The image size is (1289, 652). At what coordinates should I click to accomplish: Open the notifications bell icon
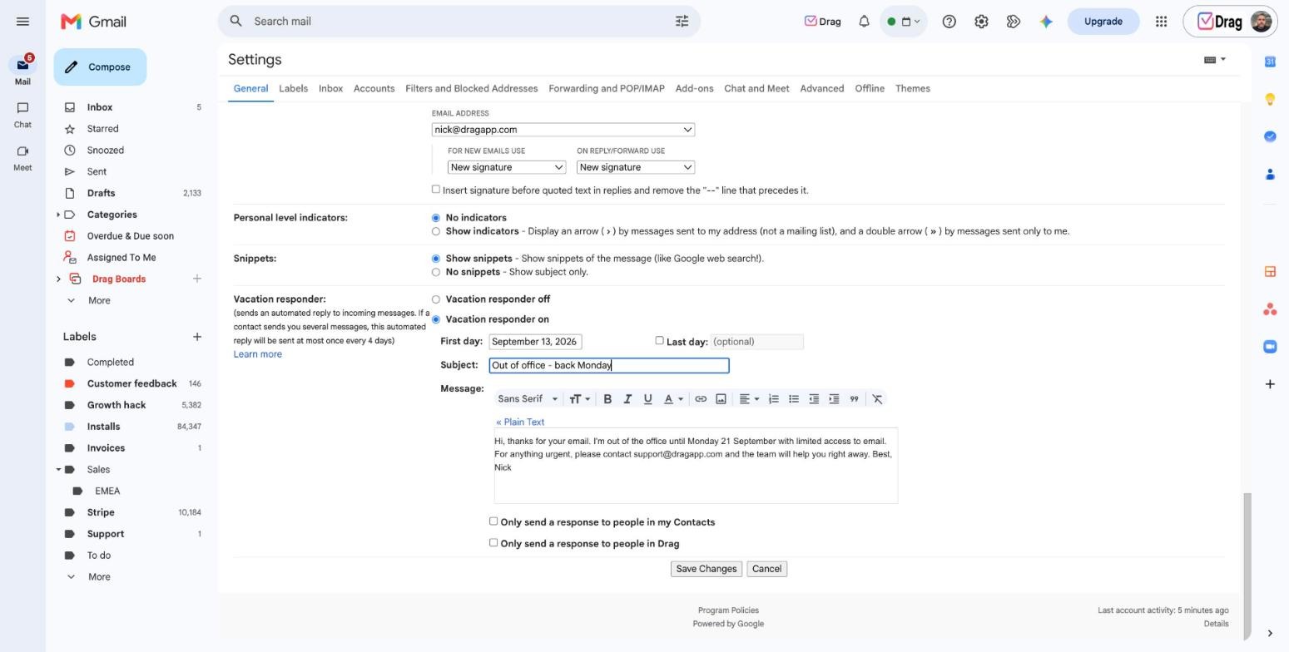(864, 22)
